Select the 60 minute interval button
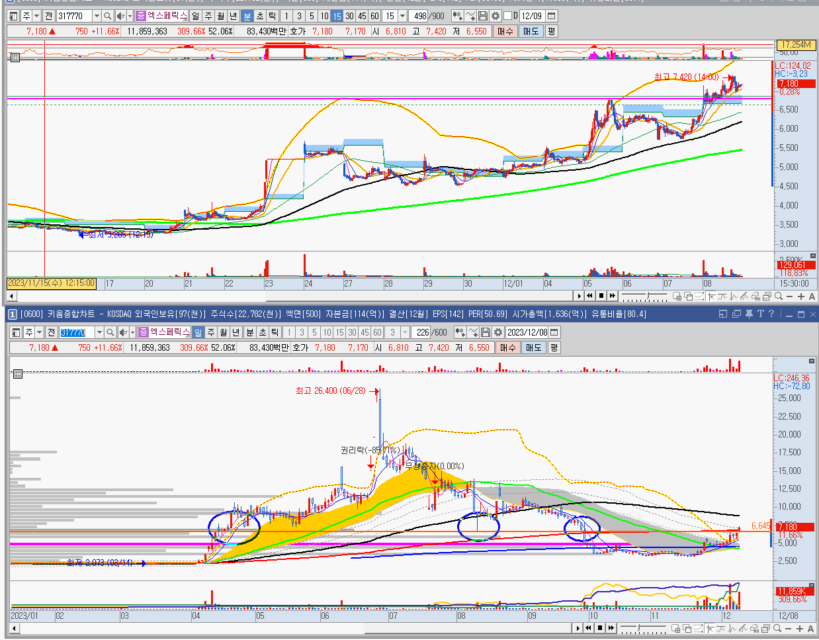819x640 pixels. tap(374, 15)
